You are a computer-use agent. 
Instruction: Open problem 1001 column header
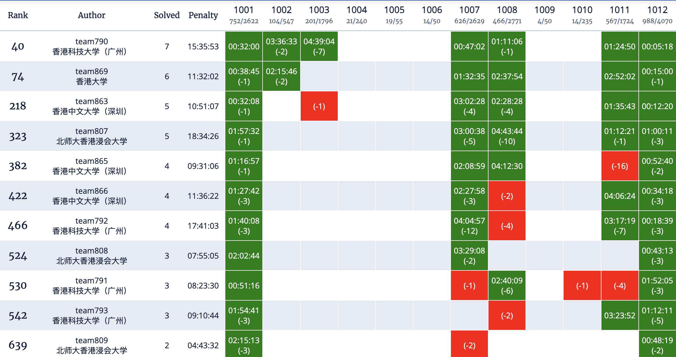click(x=244, y=15)
